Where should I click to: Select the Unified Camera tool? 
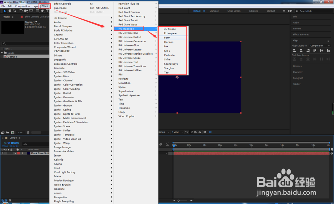pos(26,11)
